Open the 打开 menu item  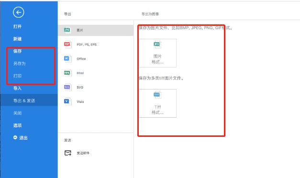[17, 27]
